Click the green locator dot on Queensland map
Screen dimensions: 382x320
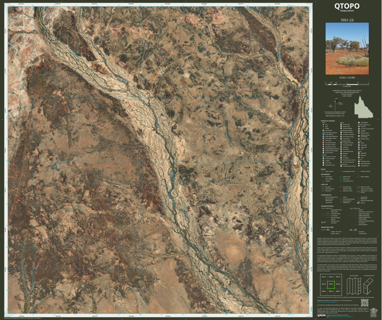pyautogui.click(x=358, y=111)
